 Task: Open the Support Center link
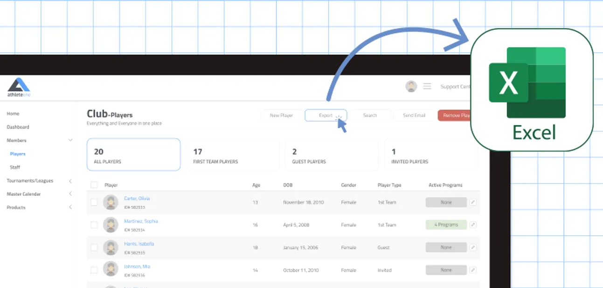pos(455,87)
